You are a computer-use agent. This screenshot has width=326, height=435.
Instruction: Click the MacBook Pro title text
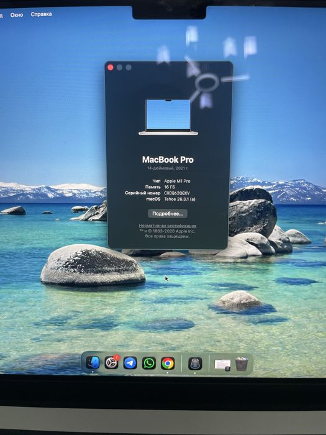click(x=168, y=160)
